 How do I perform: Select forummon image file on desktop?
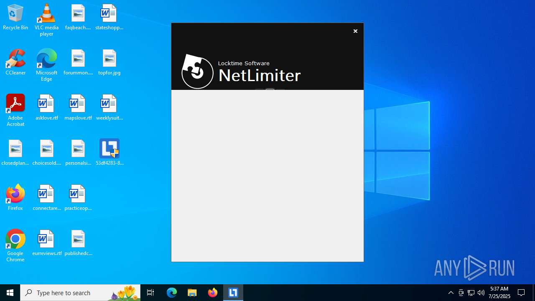point(78,63)
